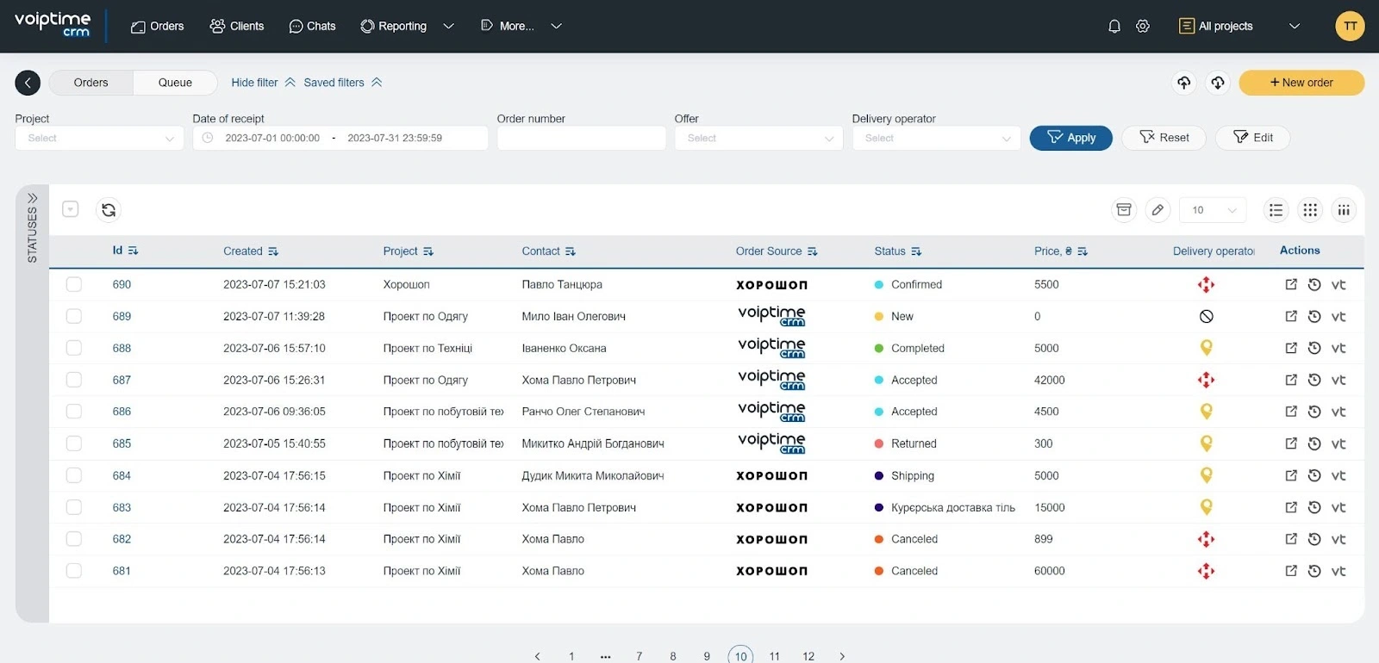Screen dimensions: 1379x663
Task: Check the box for order 682
Action: 74,539
